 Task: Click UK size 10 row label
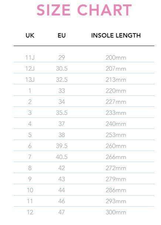30,190
